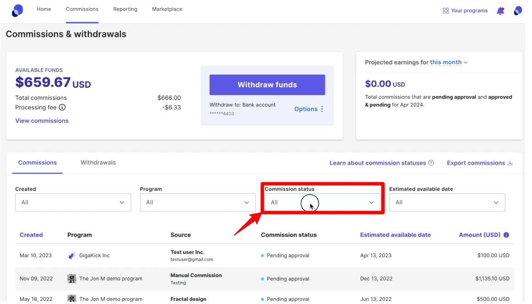532x304 pixels.
Task: Open the Program filter dropdown
Action: [197, 203]
